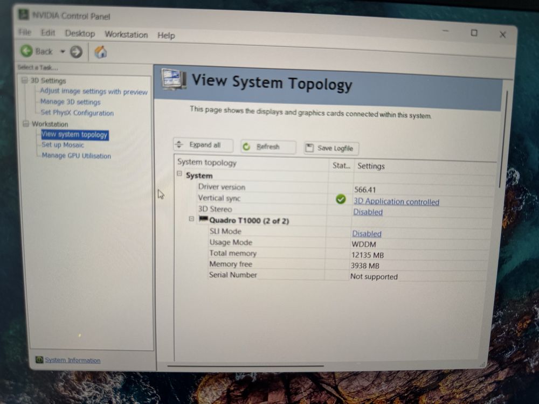Select Manage 3D settings
Image resolution: width=539 pixels, height=404 pixels.
71,102
